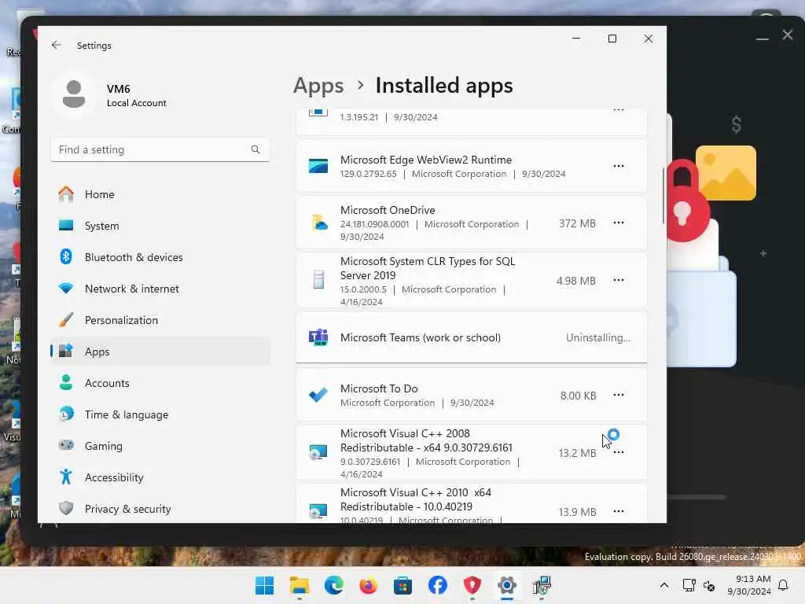Open the notification bell
This screenshot has height=604, width=805.
point(784,585)
